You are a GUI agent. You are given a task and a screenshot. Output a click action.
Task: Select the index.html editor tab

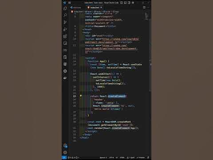[x=95, y=8]
